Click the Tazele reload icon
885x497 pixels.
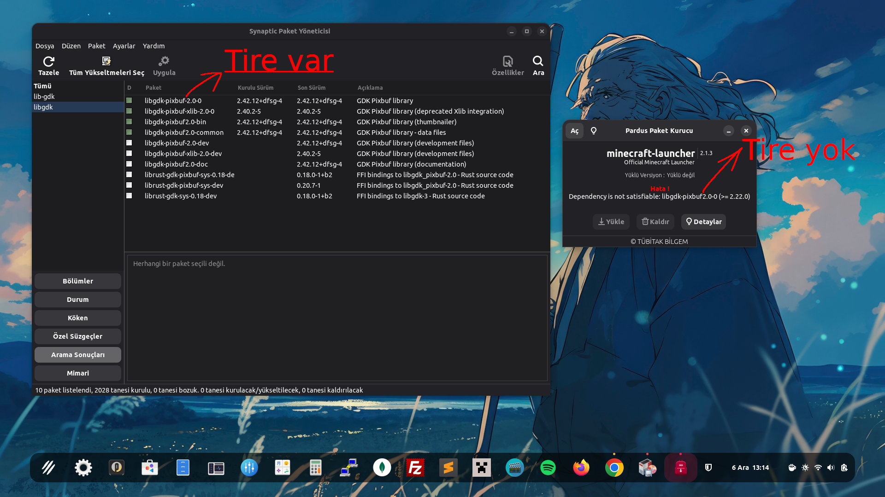tap(48, 61)
